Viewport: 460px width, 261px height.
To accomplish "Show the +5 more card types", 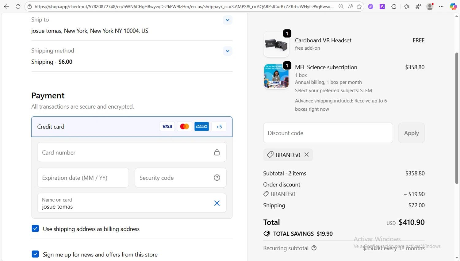I will [219, 126].
